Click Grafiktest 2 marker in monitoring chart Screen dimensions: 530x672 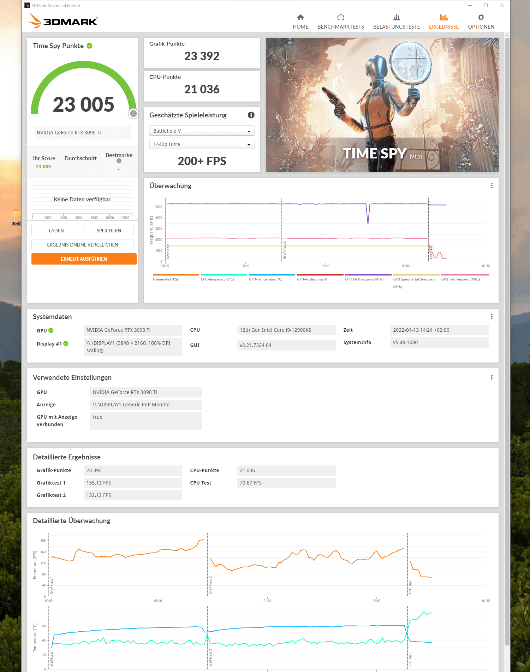tap(284, 250)
